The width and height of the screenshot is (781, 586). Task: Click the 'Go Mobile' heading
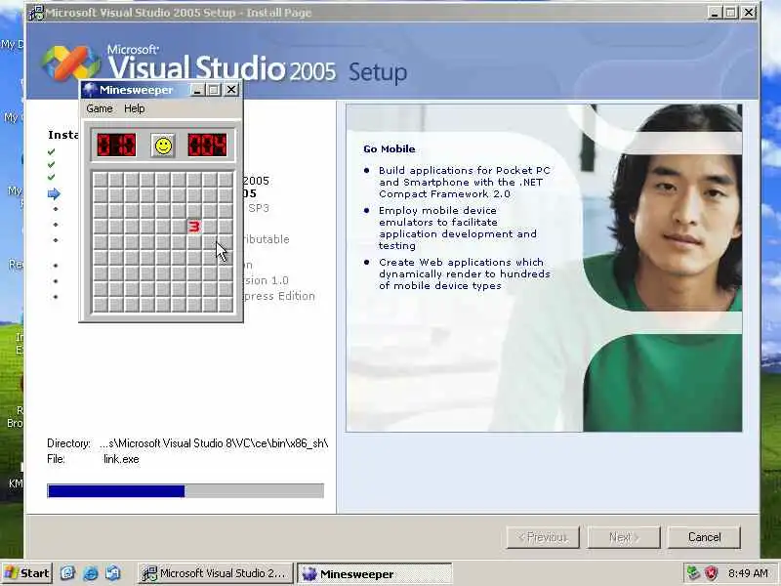389,149
